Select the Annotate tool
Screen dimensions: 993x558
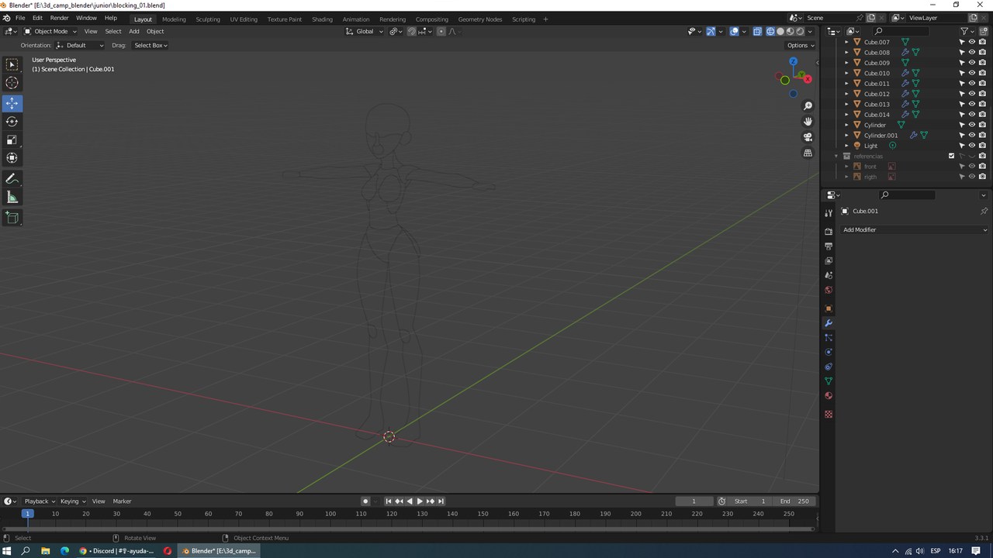(12, 178)
